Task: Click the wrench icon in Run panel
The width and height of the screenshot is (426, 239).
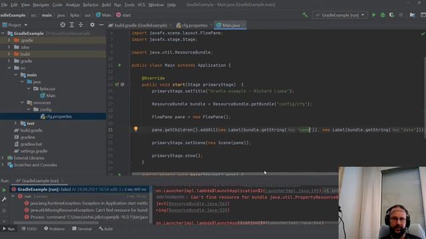Action: tap(4, 199)
